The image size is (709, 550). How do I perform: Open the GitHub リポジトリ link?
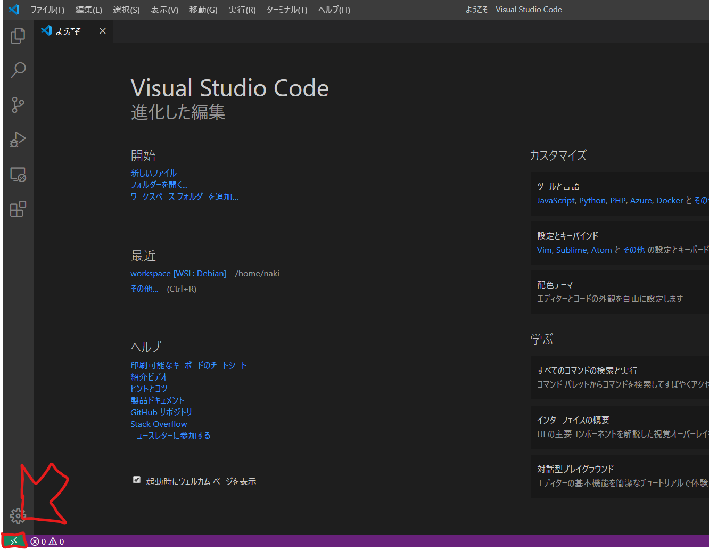pyautogui.click(x=161, y=412)
